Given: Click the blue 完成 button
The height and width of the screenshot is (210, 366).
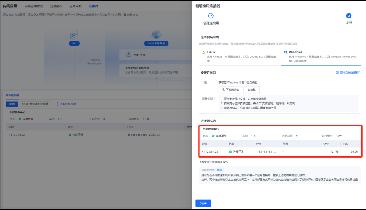Looking at the screenshot, I should 203,203.
